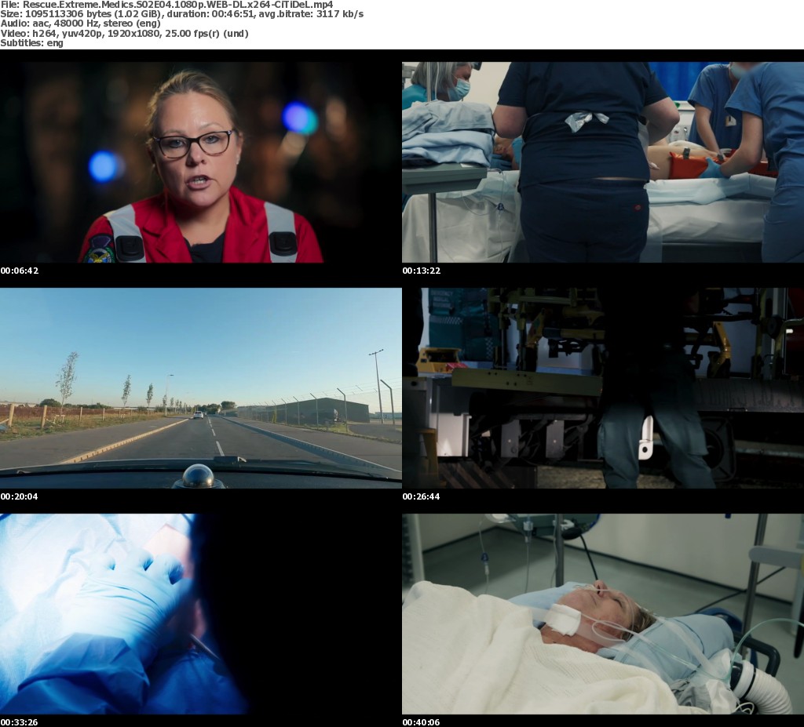Click the glasses on the woman's face
This screenshot has height=727, width=804.
click(194, 144)
